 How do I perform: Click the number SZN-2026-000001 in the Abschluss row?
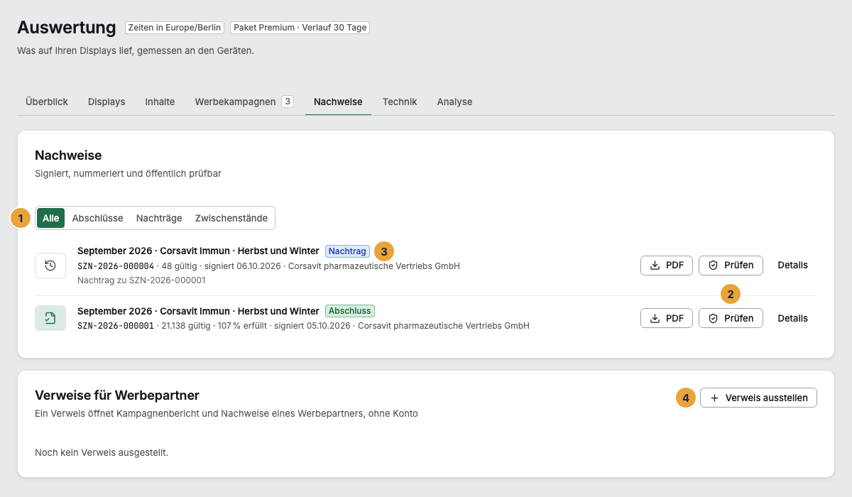(116, 326)
